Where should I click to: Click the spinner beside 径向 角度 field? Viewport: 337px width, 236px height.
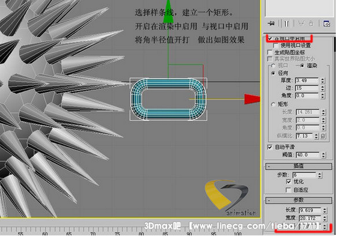(323, 95)
